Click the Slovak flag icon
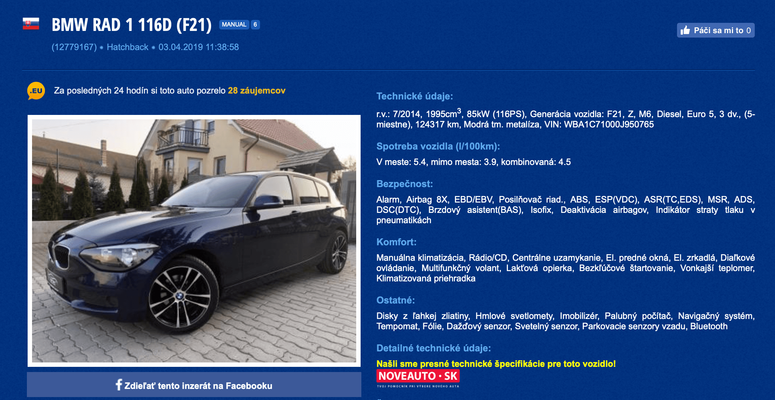Viewport: 775px width, 400px height. [31, 24]
